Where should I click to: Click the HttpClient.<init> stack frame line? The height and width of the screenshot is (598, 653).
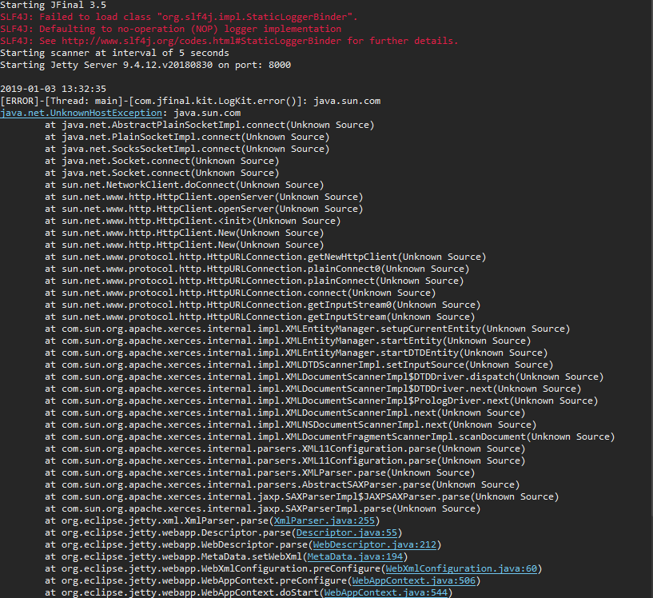193,221
